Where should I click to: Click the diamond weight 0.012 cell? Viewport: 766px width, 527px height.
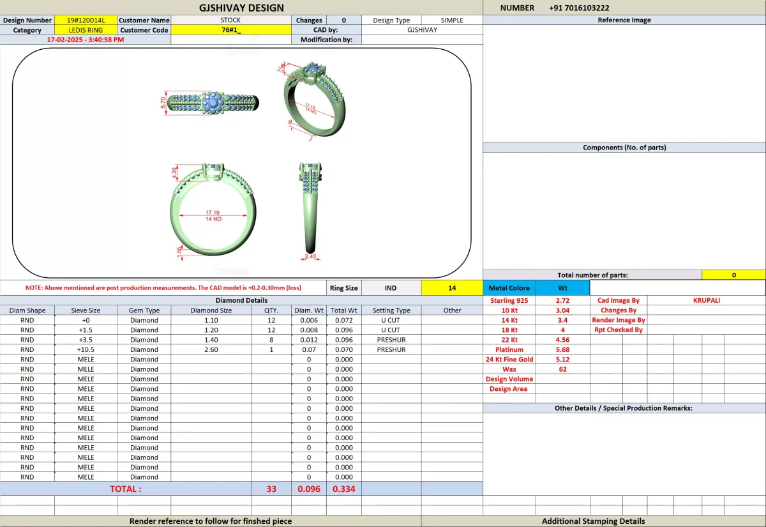tap(308, 340)
